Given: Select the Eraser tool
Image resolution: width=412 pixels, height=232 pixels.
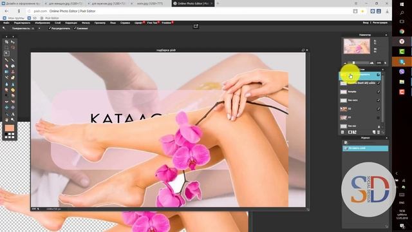Looking at the screenshot, I should coord(6,66).
